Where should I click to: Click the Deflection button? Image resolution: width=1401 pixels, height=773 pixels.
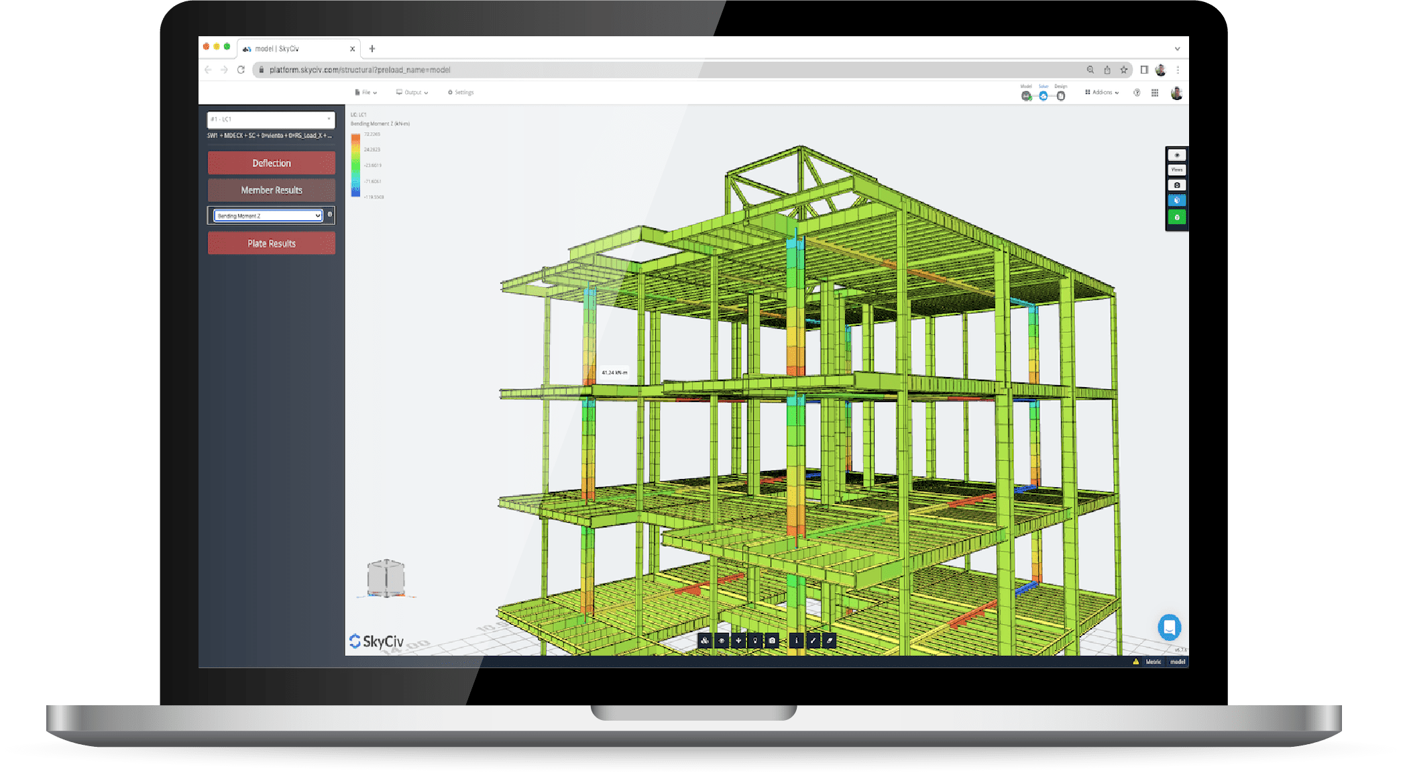[x=270, y=162]
